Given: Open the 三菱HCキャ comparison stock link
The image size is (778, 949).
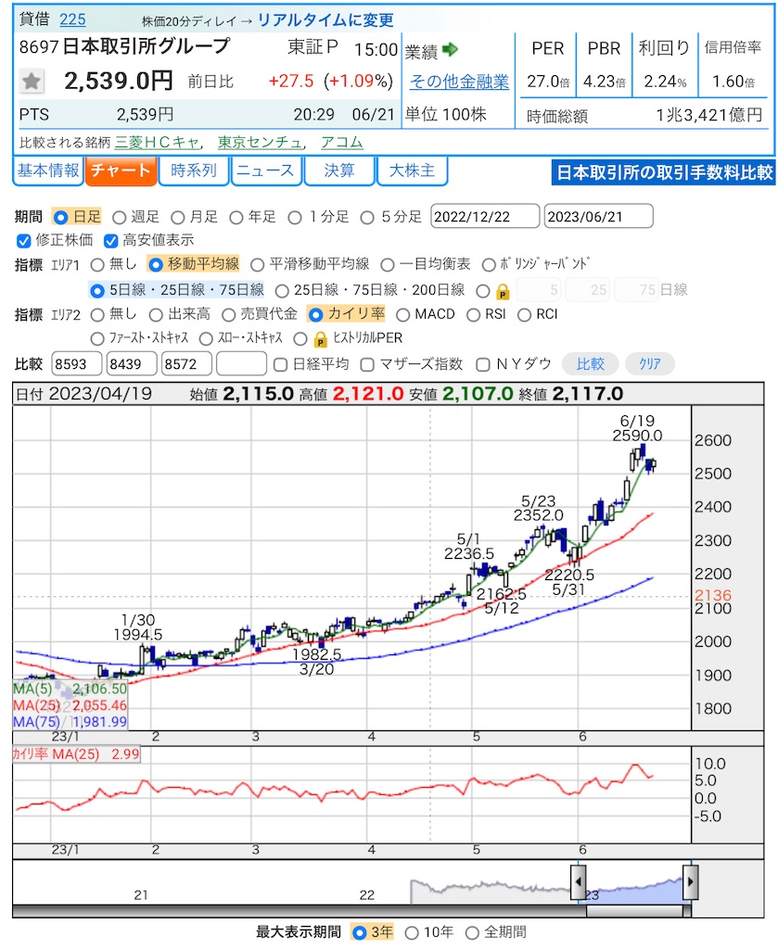Looking at the screenshot, I should 157,143.
